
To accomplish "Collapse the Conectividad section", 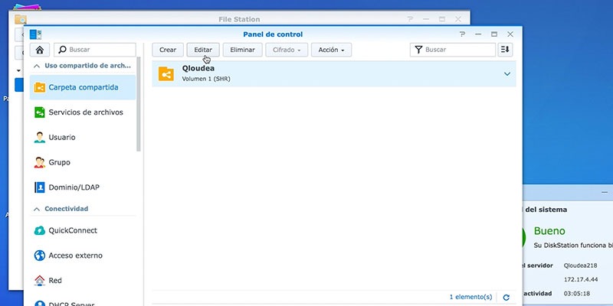I will [37, 209].
